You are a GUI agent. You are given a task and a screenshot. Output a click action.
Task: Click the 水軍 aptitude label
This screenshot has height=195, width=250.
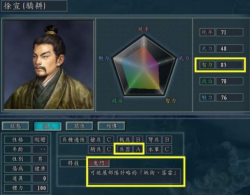[154, 149]
